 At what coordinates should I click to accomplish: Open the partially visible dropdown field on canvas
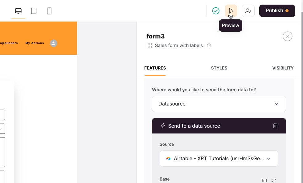coord(2,129)
